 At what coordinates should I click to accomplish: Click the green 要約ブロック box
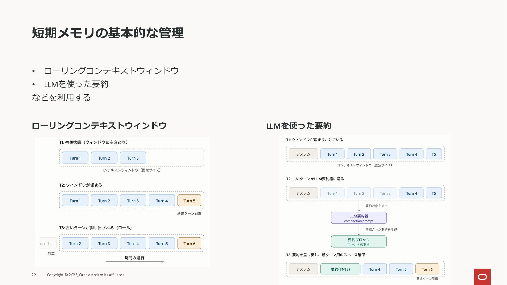[x=359, y=241]
